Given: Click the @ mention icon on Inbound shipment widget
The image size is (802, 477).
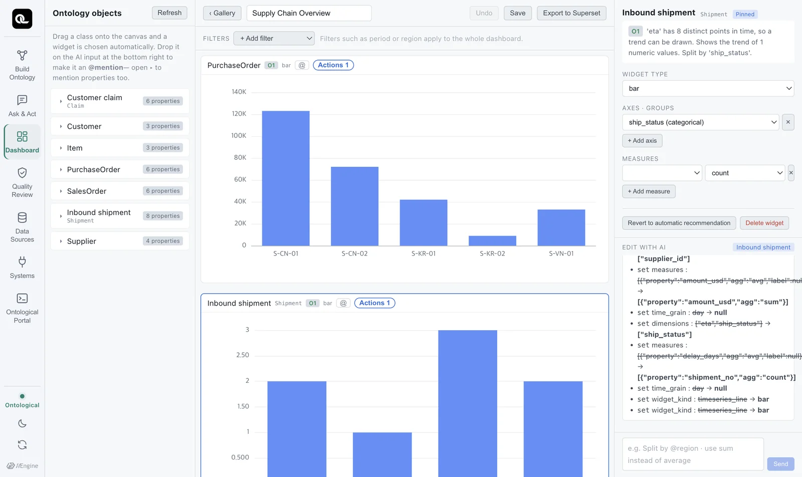Looking at the screenshot, I should click(x=343, y=303).
